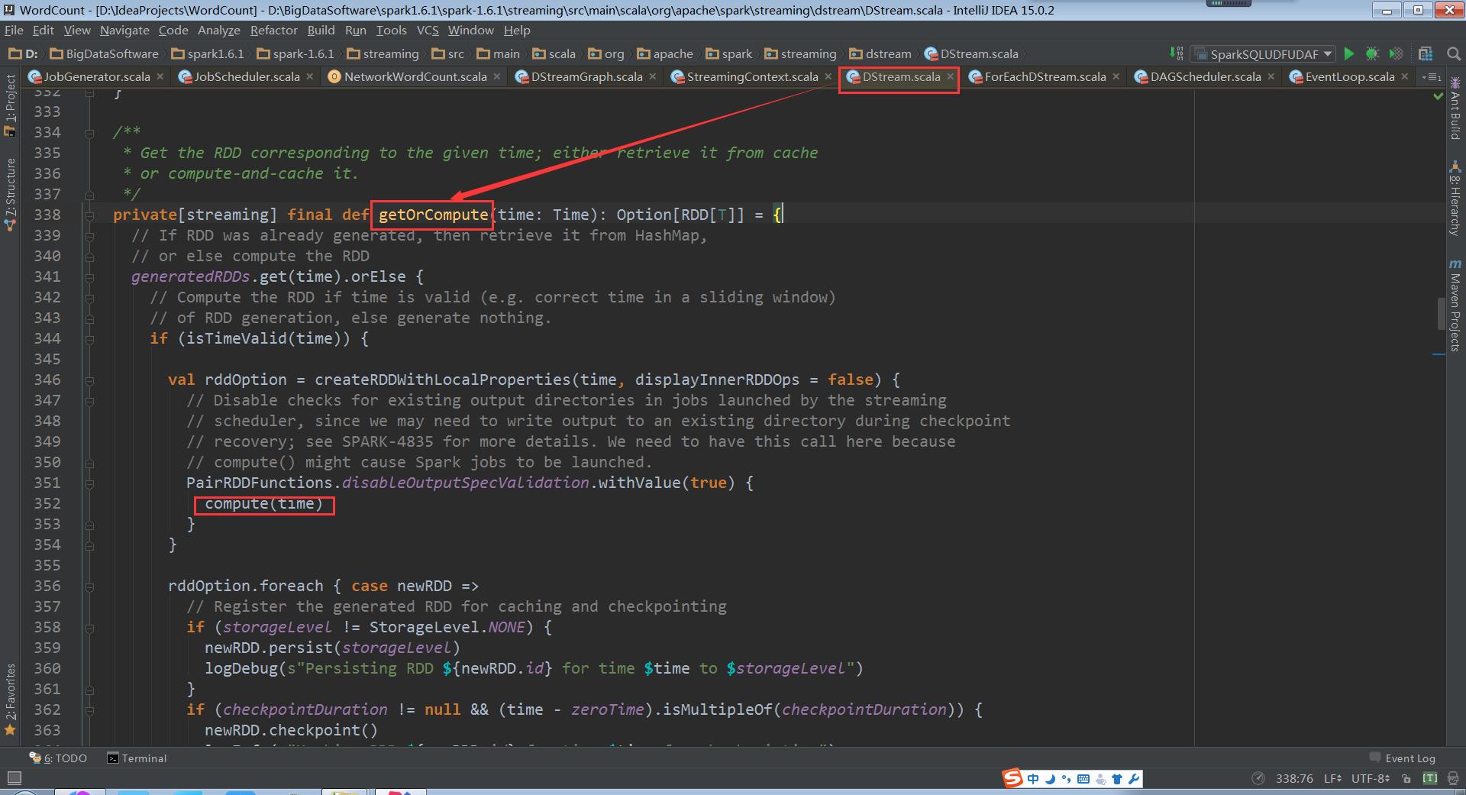Click the green [T] status bar icon
The height and width of the screenshot is (795, 1466).
click(x=1430, y=778)
